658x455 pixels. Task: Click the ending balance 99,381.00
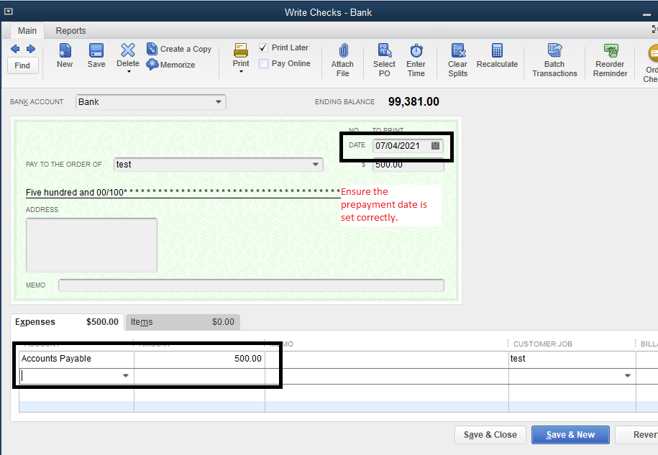(413, 102)
